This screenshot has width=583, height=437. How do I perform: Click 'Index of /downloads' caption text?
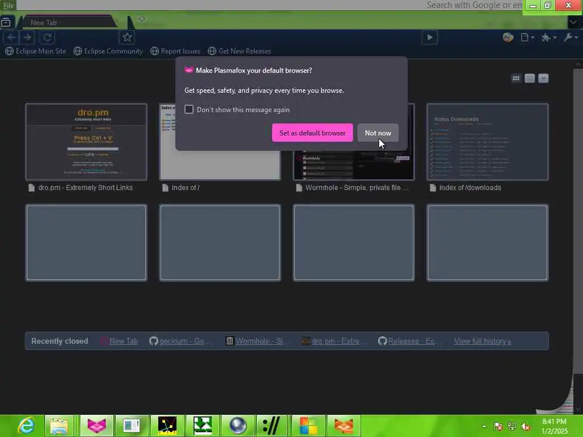coord(470,188)
